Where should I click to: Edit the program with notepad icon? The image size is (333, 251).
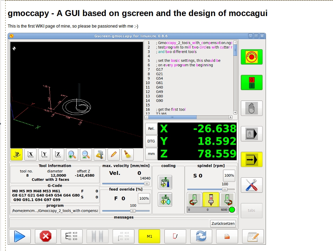point(253,236)
